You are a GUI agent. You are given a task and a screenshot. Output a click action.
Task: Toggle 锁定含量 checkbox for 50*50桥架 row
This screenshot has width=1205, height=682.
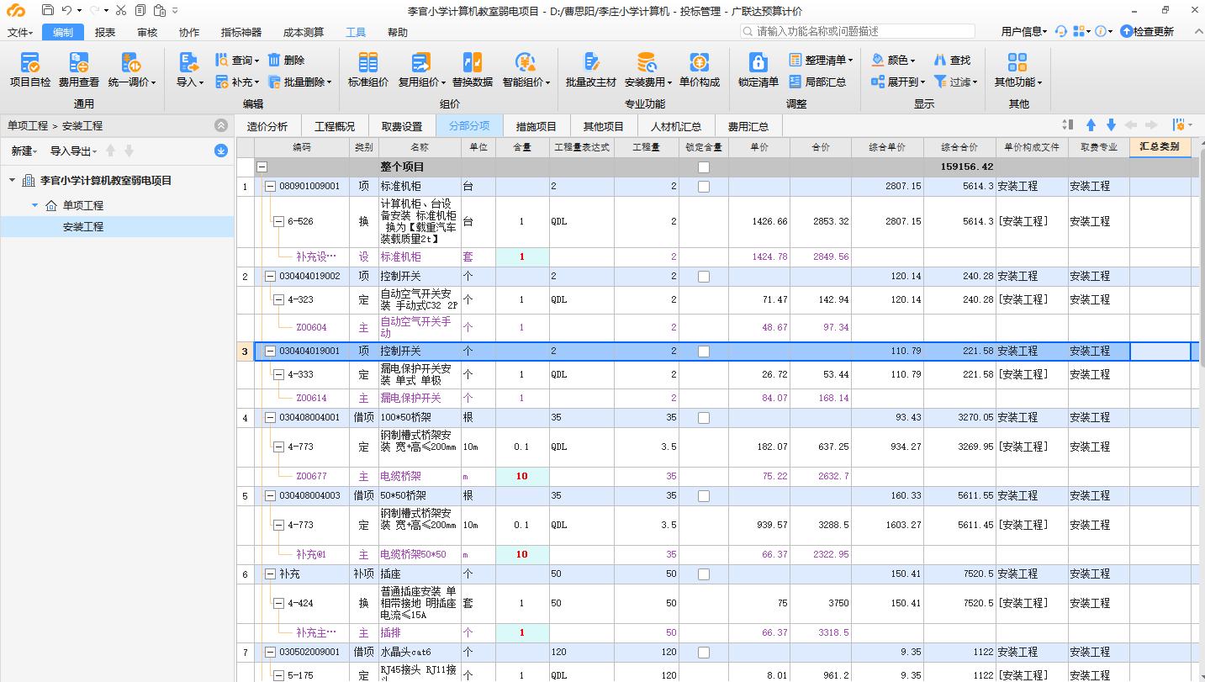[704, 496]
